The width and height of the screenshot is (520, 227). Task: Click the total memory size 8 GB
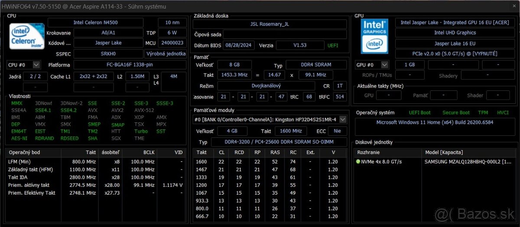(x=234, y=65)
